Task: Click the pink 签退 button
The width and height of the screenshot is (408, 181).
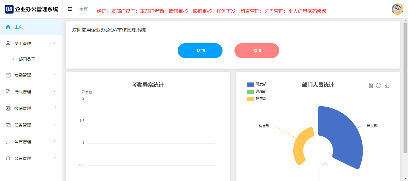Action: point(257,51)
